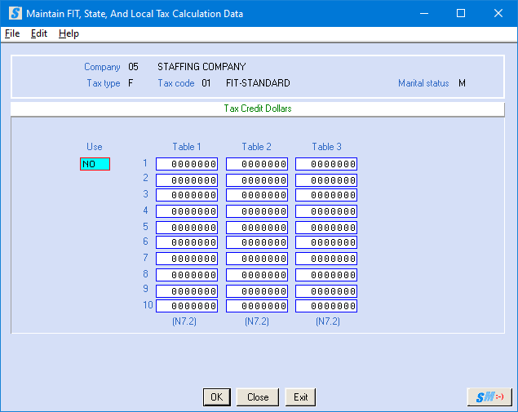Click the Use column label
This screenshot has height=412, width=518.
click(x=95, y=147)
